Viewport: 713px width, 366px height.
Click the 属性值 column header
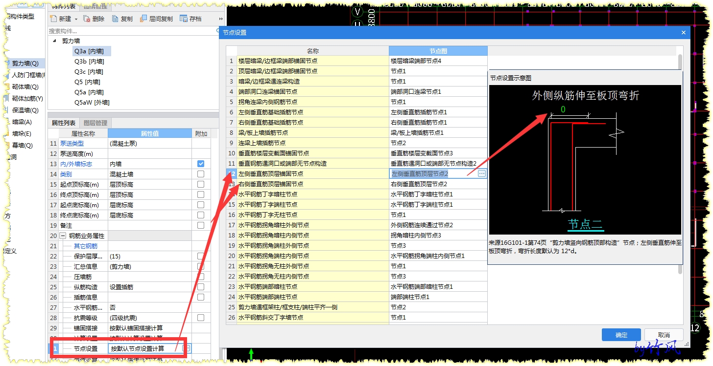[x=150, y=133]
